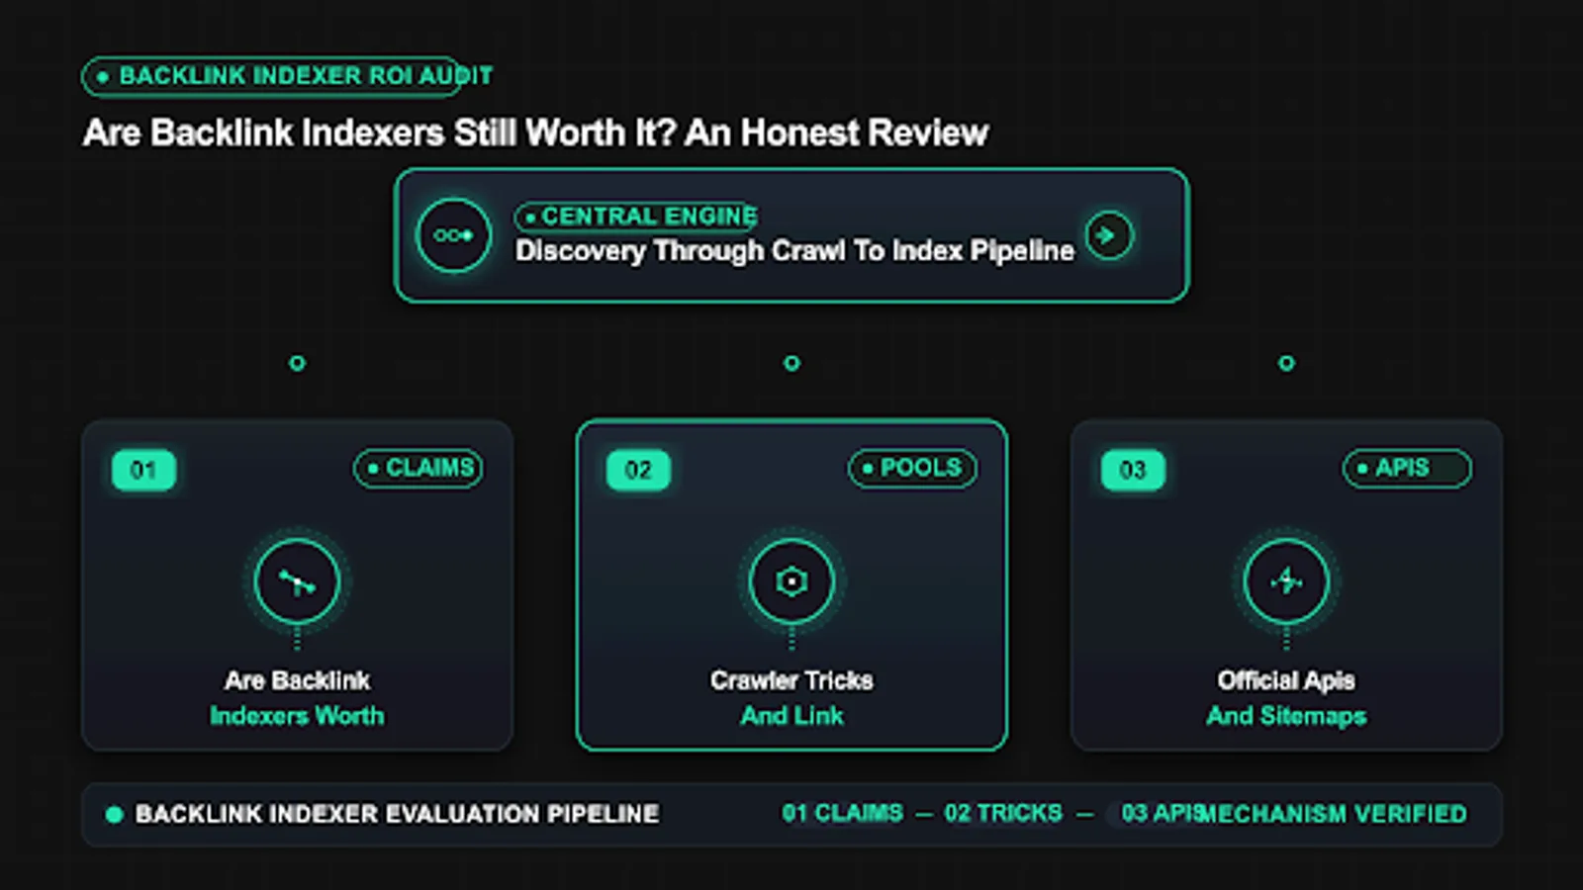Click 'BACKLINK INDEXER EVALUATION PIPELINE' footer text

point(397,814)
